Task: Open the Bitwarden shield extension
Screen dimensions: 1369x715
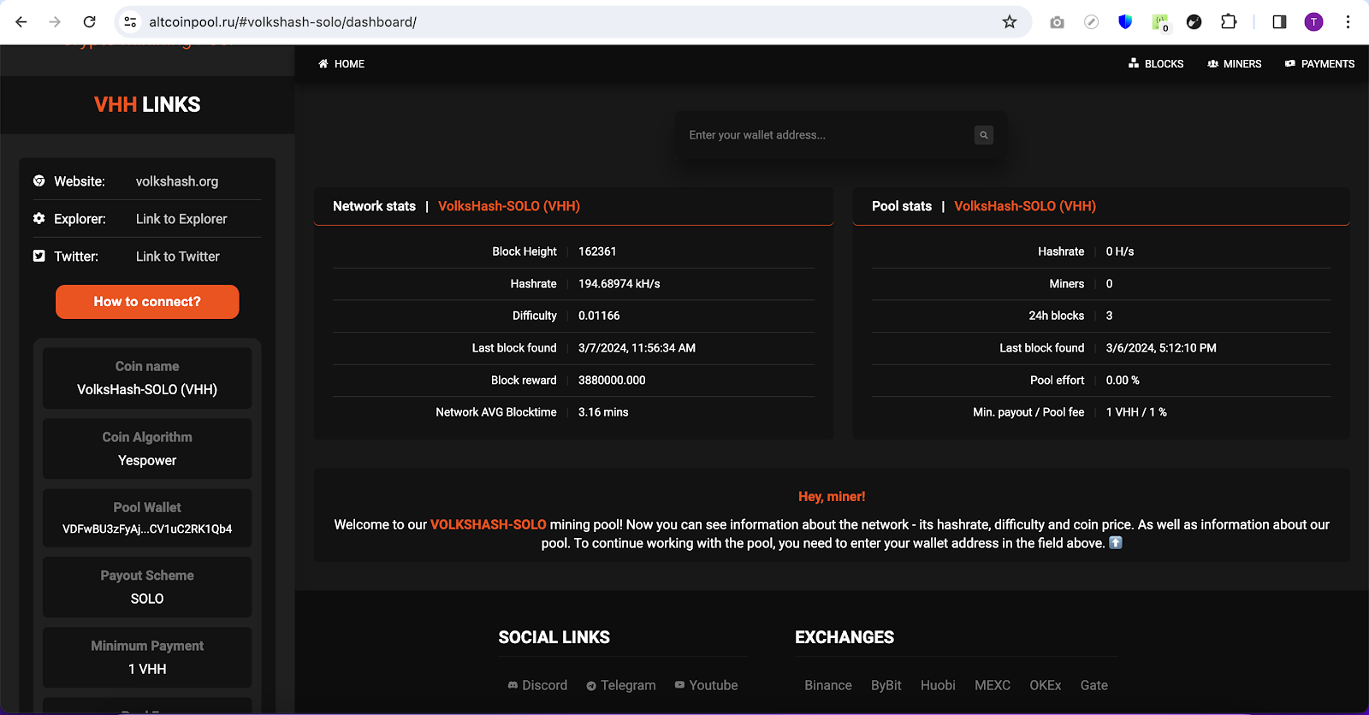Action: (1125, 22)
